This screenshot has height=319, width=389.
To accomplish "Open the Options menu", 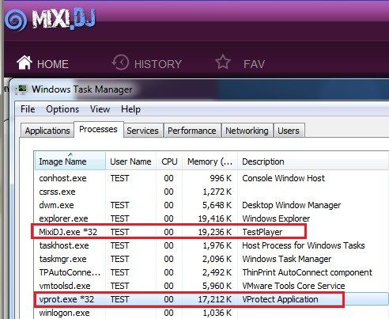I will pos(62,109).
